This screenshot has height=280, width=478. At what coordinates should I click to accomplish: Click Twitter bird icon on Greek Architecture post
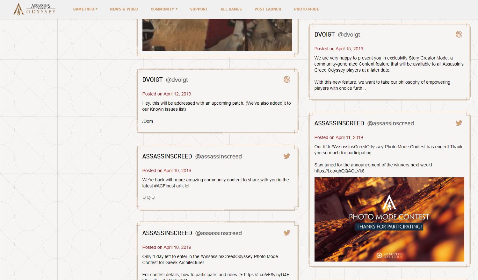pyautogui.click(x=287, y=233)
